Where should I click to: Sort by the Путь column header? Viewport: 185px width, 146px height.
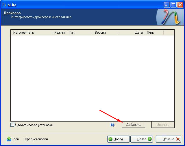[154, 33]
